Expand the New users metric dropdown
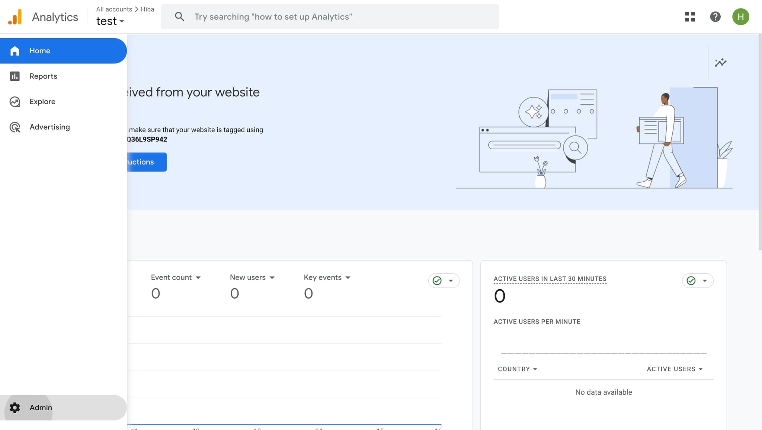The height and width of the screenshot is (430, 762). point(272,278)
